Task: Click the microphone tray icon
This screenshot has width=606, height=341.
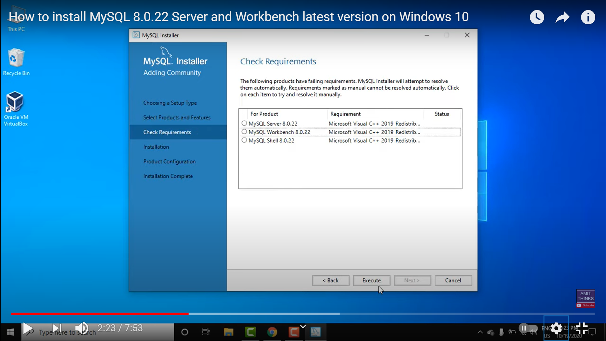Action: point(501,332)
